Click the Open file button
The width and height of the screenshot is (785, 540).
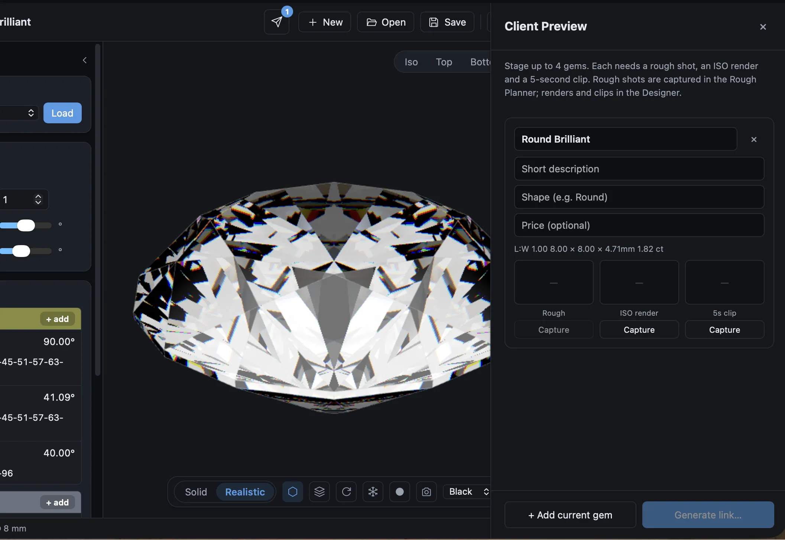coord(386,22)
